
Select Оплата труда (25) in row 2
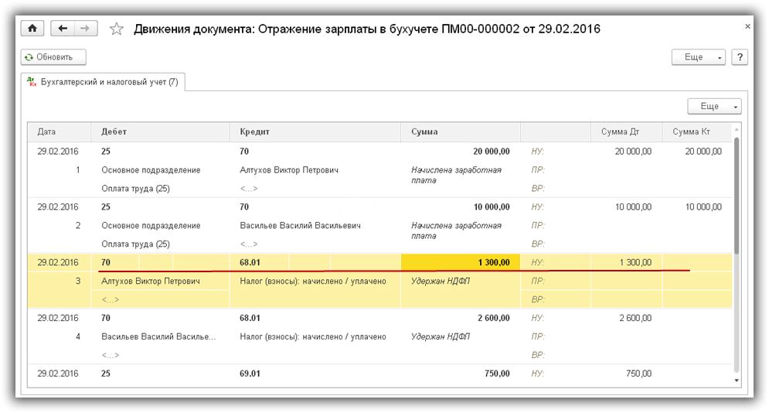[135, 244]
